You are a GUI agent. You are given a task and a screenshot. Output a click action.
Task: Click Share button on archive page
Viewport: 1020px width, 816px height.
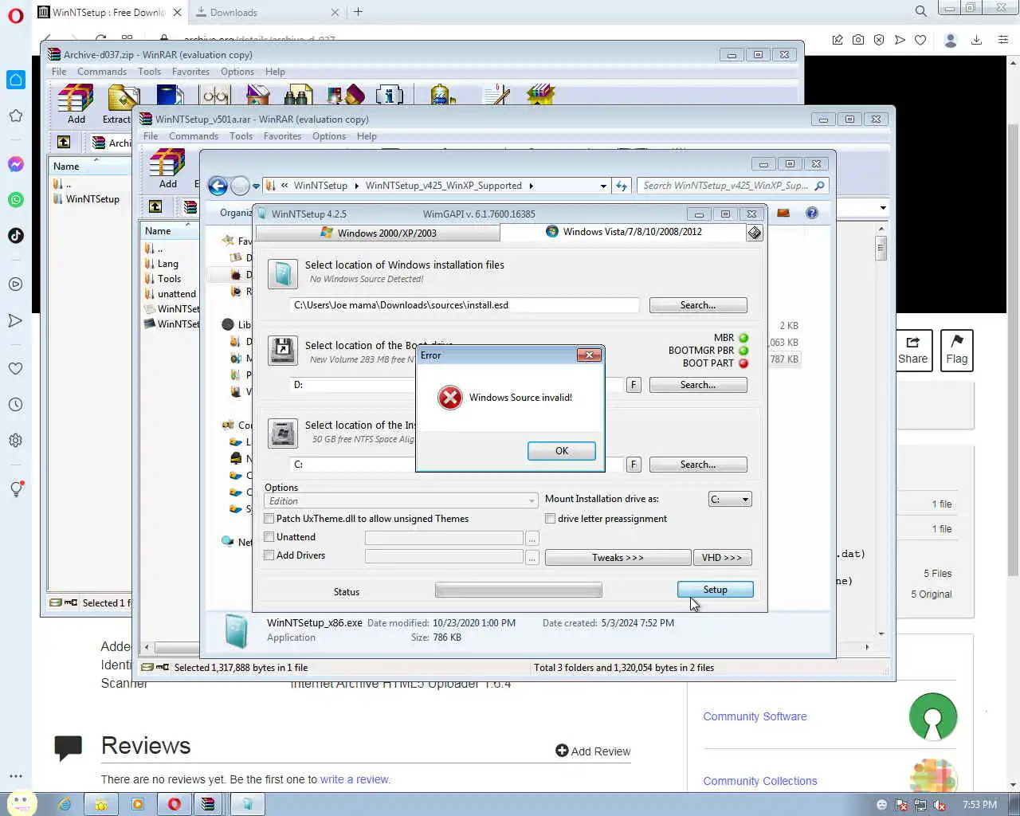[912, 351]
